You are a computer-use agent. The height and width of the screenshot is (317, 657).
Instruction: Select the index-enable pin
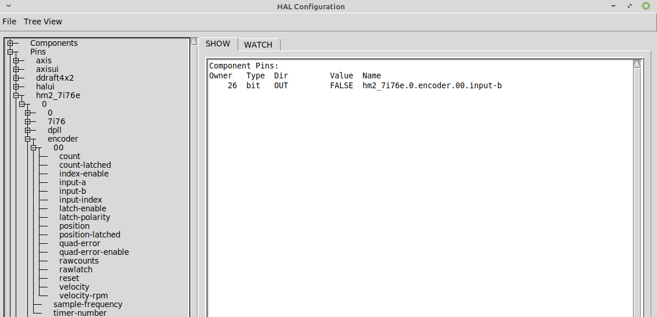click(x=84, y=174)
